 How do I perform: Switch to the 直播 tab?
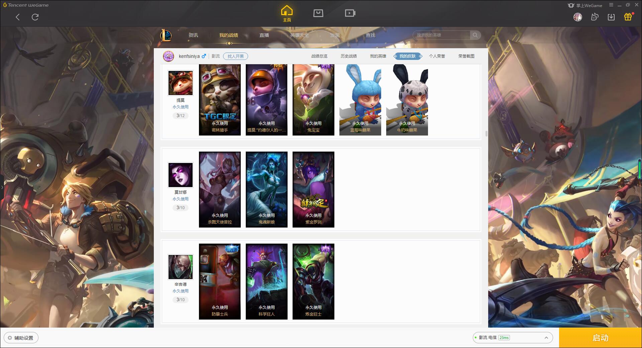(264, 35)
